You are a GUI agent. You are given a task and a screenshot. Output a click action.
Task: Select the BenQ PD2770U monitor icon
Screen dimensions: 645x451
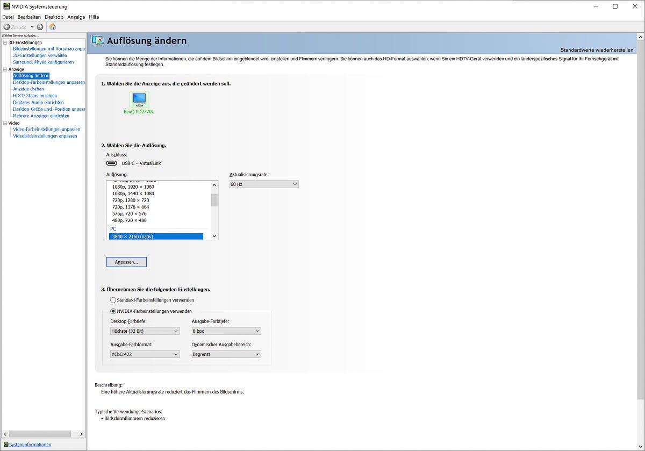click(139, 99)
